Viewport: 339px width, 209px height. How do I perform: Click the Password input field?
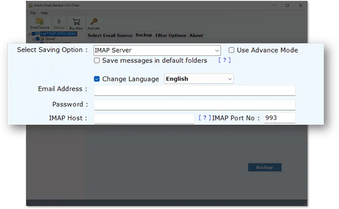[195, 105]
